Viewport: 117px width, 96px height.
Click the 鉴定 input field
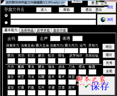point(11,92)
